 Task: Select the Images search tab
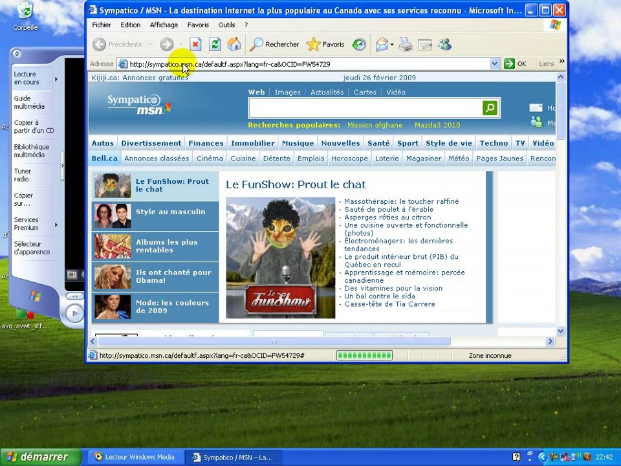tap(287, 93)
